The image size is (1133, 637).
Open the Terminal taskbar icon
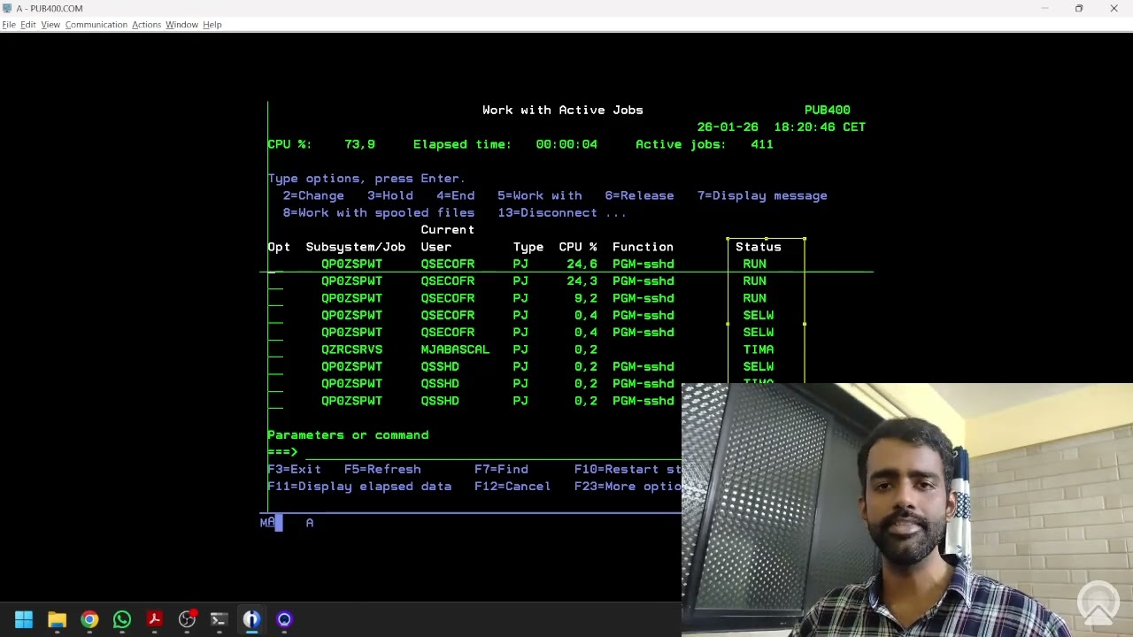pyautogui.click(x=219, y=619)
